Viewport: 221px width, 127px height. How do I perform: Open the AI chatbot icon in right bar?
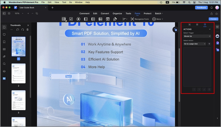[217, 36]
